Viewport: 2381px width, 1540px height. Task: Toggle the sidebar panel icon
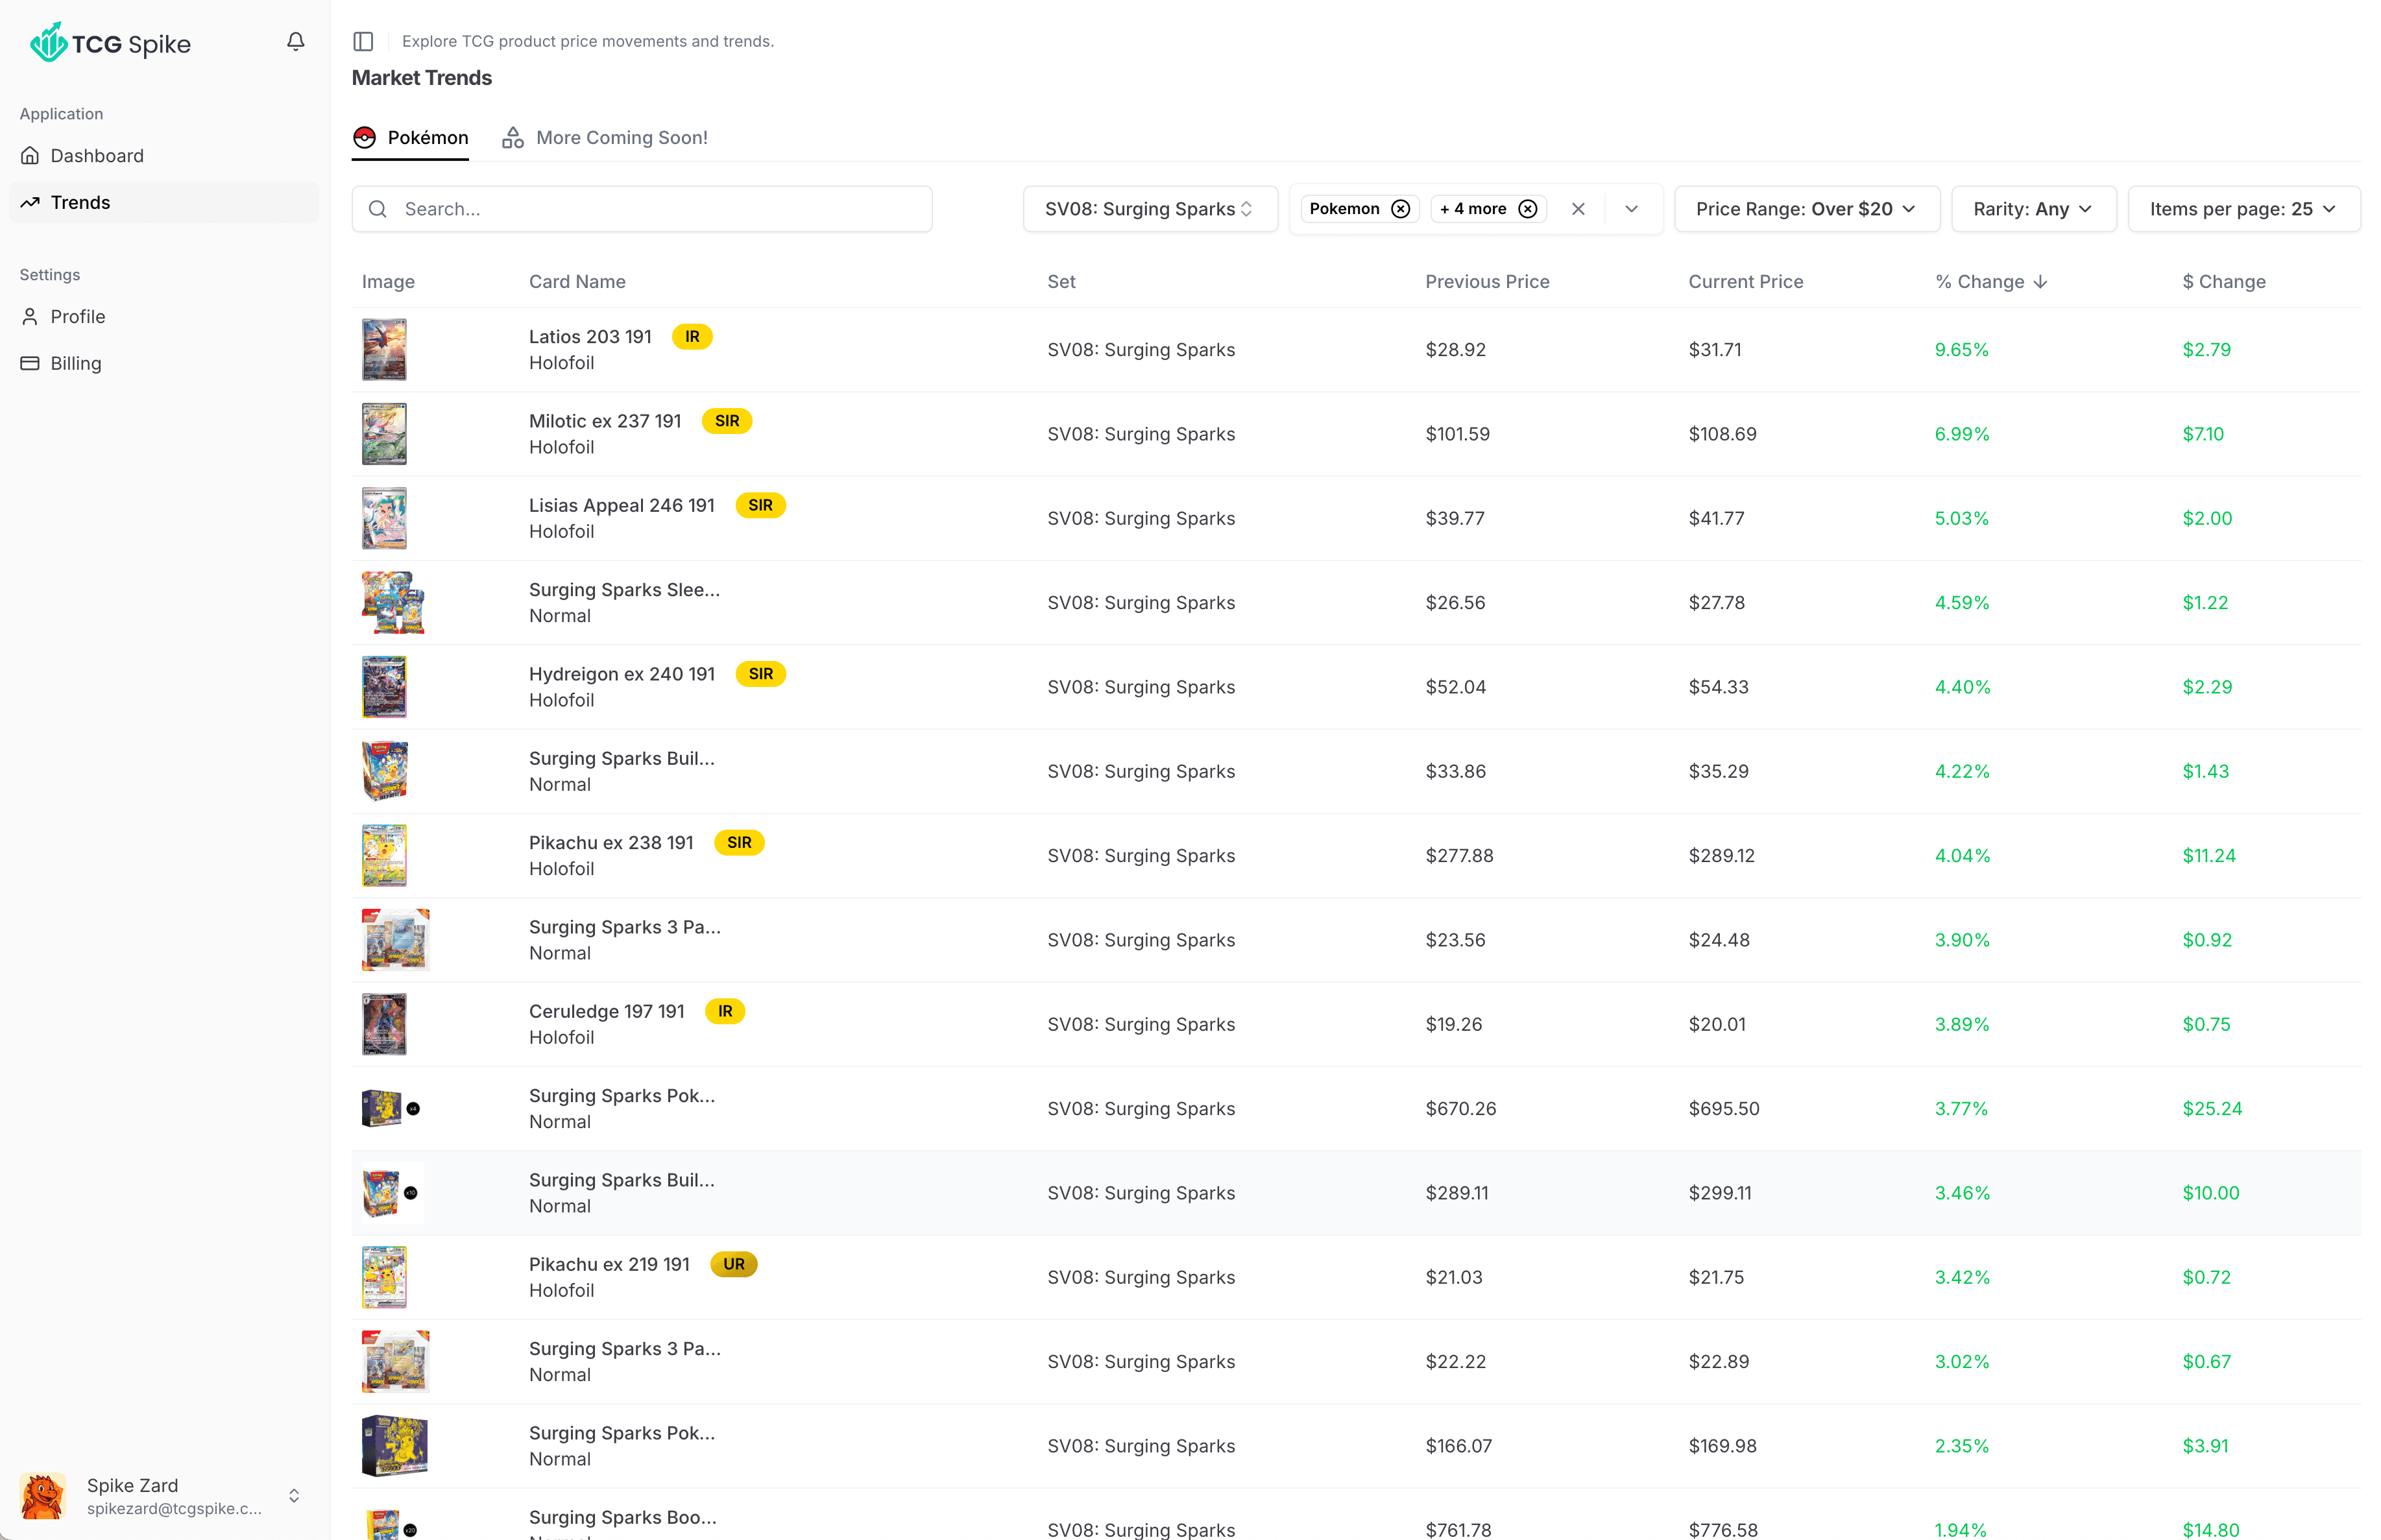pyautogui.click(x=363, y=41)
